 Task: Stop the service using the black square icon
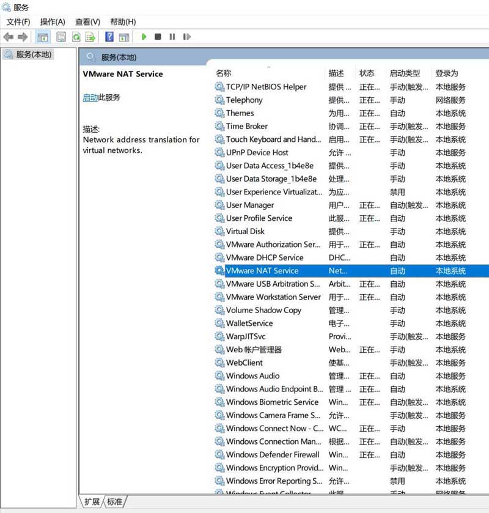158,37
